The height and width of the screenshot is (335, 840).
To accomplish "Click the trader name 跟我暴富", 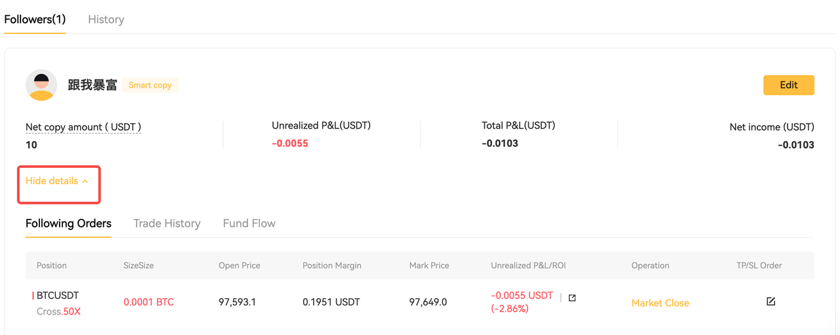I will pos(93,85).
